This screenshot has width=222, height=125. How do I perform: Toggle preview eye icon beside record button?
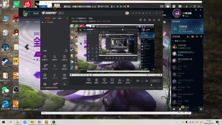pyautogui.click(x=142, y=81)
